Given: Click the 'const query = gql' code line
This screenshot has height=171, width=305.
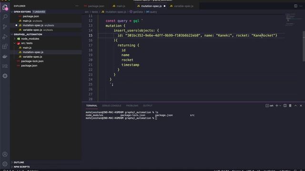Looking at the screenshot, I should point(124,21).
